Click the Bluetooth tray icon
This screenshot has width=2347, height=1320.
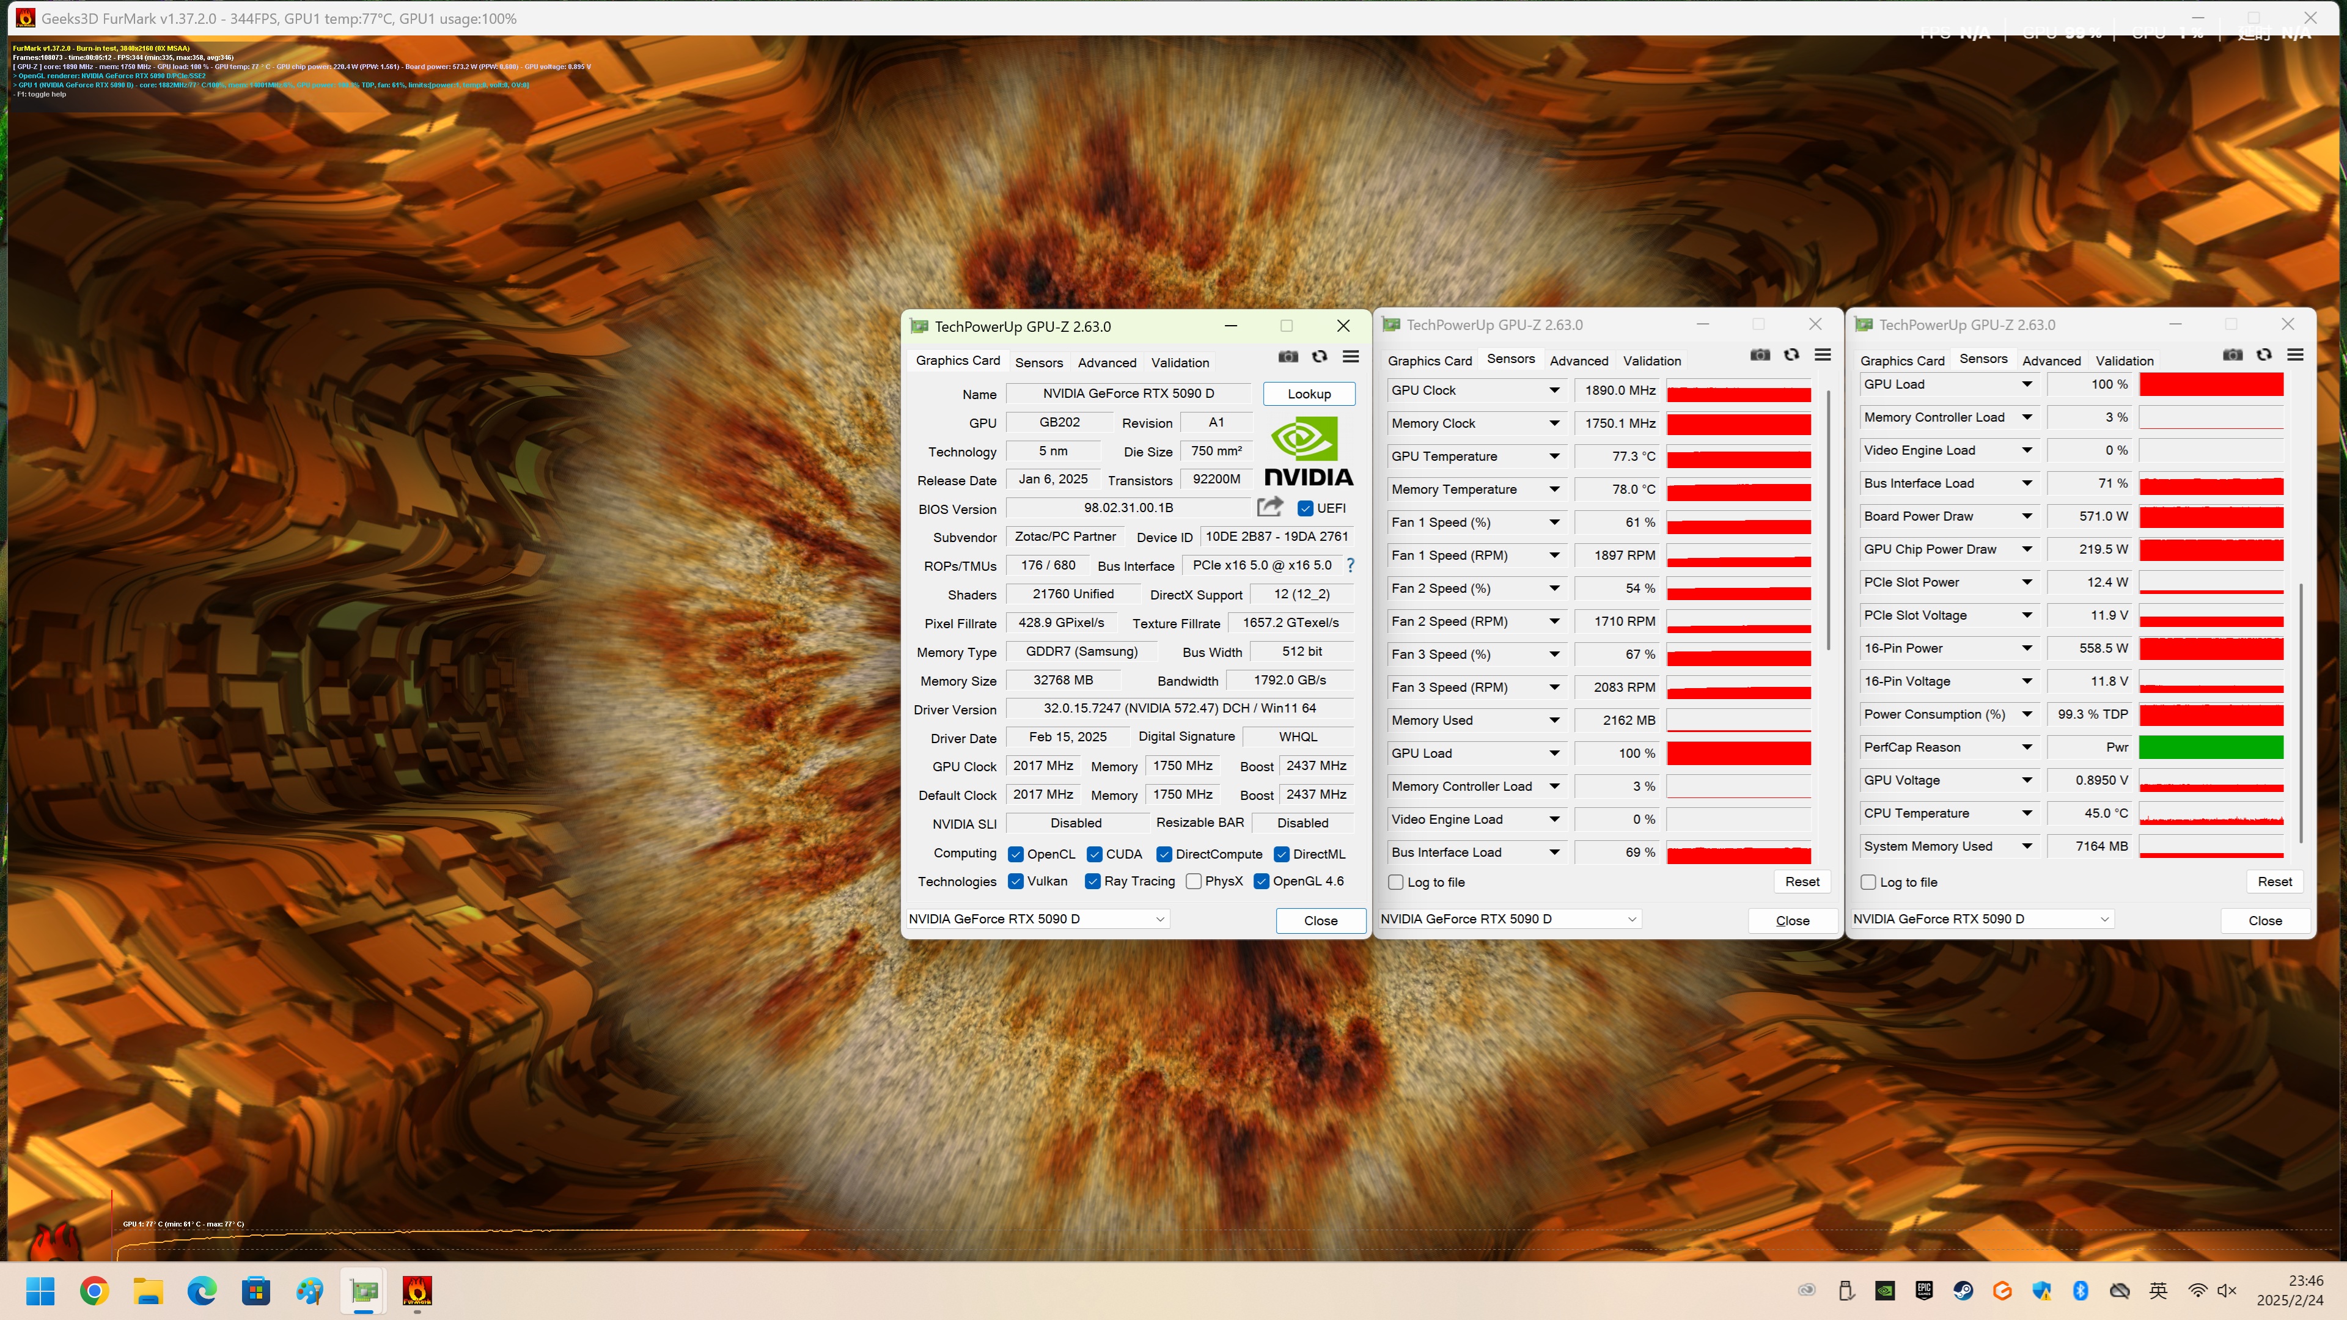point(2081,1290)
